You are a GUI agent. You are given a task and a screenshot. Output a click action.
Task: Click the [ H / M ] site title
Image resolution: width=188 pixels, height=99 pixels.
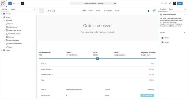[x=51, y=11]
